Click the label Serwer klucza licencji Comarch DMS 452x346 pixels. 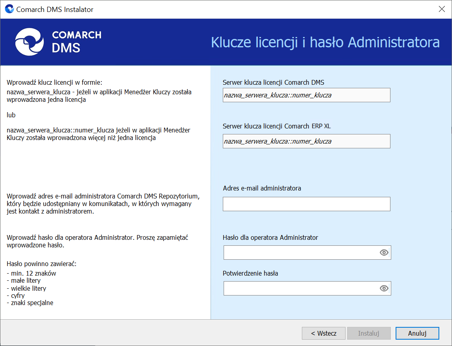(273, 83)
